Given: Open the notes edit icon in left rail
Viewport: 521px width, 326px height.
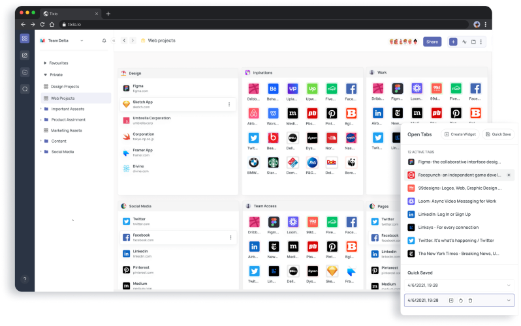Looking at the screenshot, I should click(x=25, y=55).
